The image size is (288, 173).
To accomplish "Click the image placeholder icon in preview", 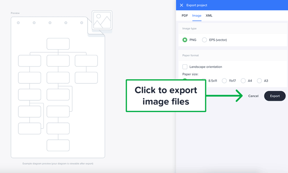I will [102, 20].
